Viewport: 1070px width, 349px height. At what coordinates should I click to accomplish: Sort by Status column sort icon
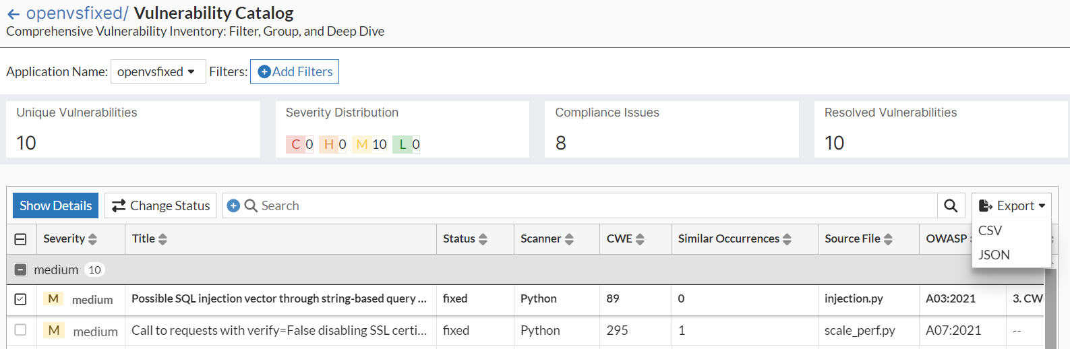tap(483, 239)
